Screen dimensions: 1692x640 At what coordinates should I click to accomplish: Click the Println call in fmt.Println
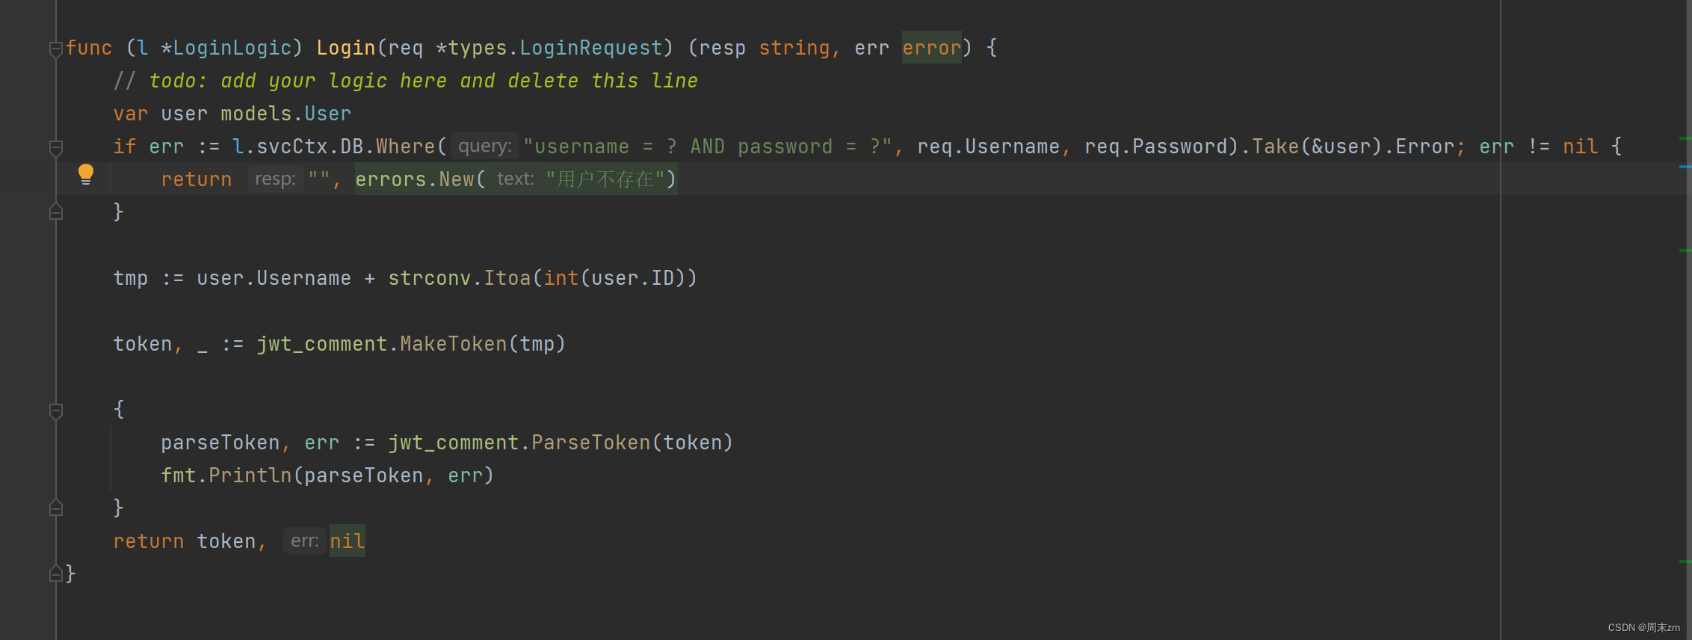250,476
